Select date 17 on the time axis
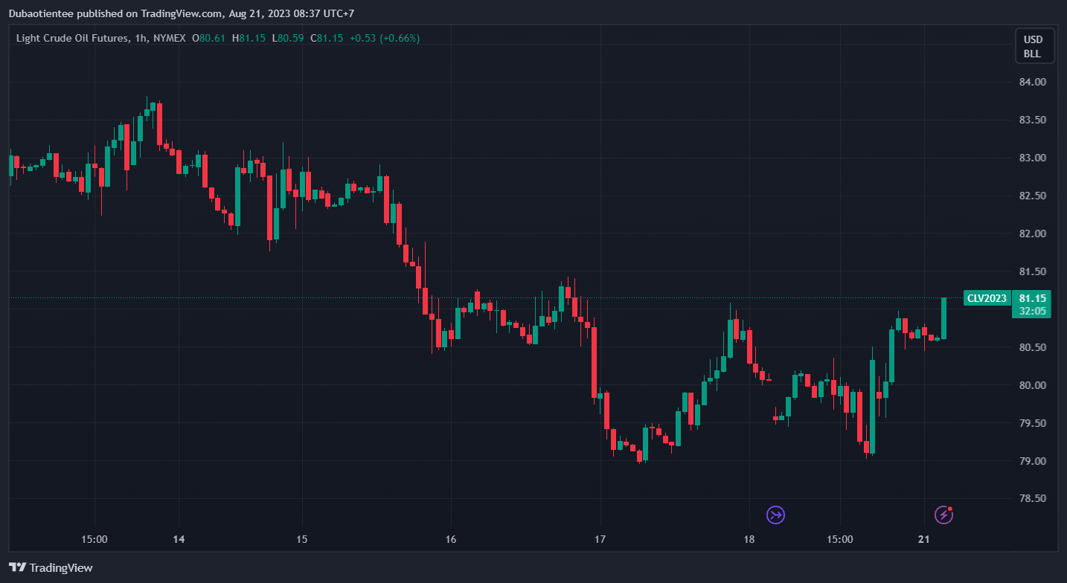This screenshot has width=1067, height=583. [600, 539]
